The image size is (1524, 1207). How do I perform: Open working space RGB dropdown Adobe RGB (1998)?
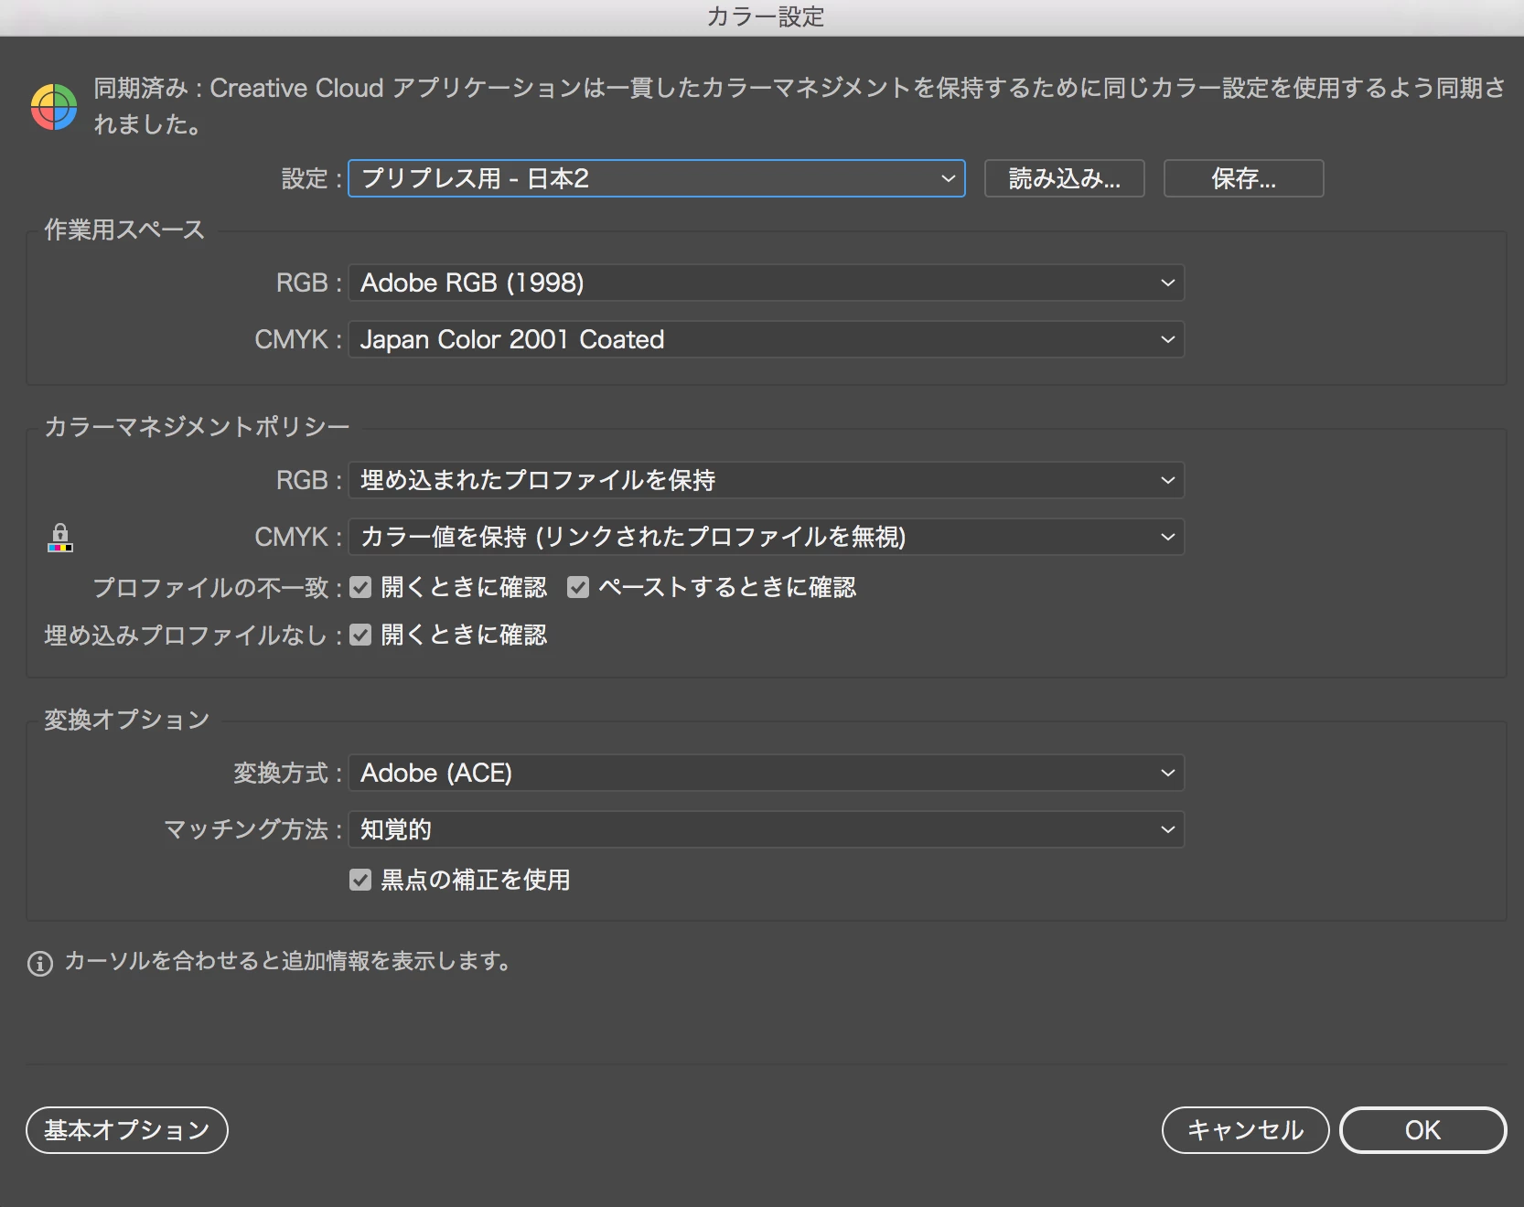tap(766, 283)
